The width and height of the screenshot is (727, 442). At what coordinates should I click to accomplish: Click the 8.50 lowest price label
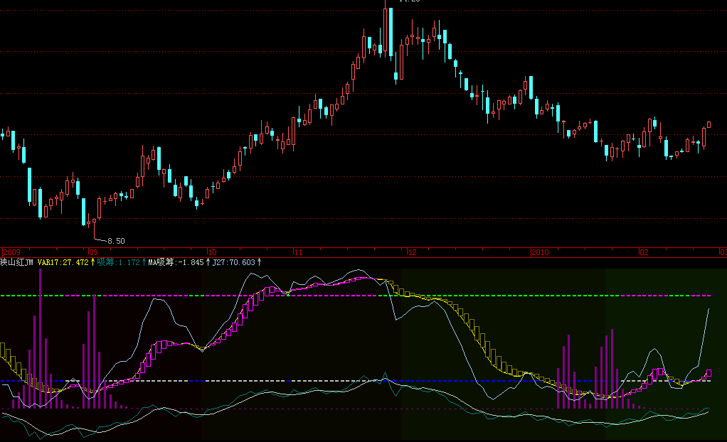[x=115, y=241]
